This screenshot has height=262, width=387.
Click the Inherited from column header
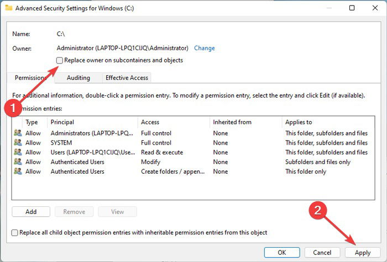[x=232, y=122]
